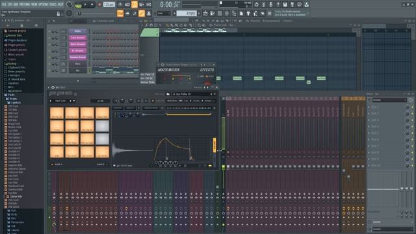
Task: Click the transport stop button
Action: coord(92,5)
